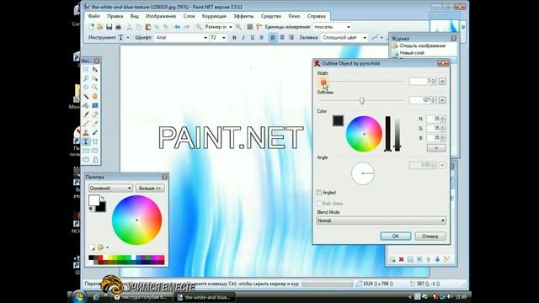
Task: Toggle Strikethrough text formatting
Action: pyautogui.click(x=261, y=37)
